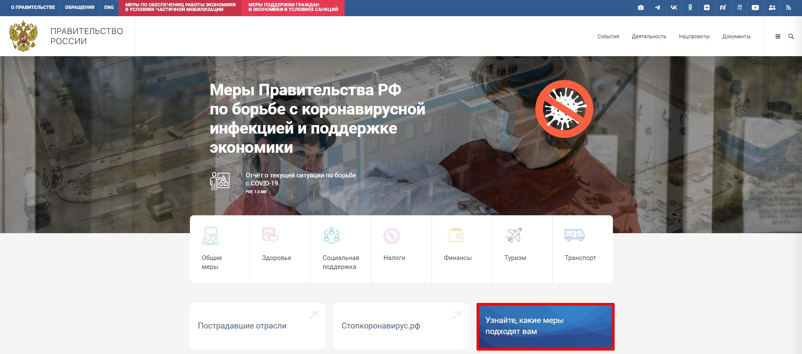Open the RSS feed icon
Screen dimensions: 802x354
coord(788,8)
